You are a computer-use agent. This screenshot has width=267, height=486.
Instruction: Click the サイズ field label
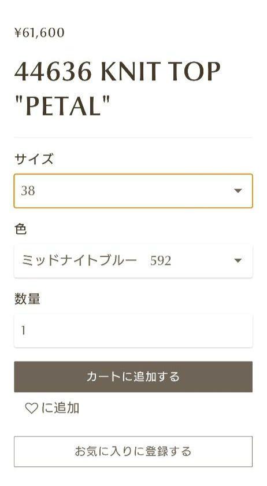pos(34,159)
